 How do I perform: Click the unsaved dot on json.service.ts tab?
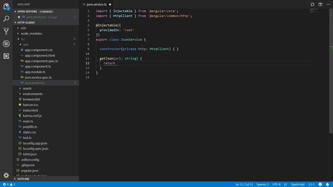click(110, 4)
